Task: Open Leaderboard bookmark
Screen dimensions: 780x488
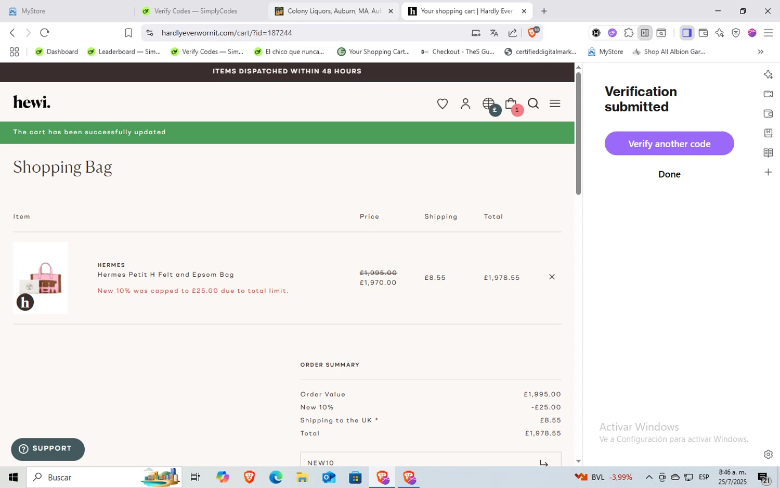Action: (x=124, y=52)
